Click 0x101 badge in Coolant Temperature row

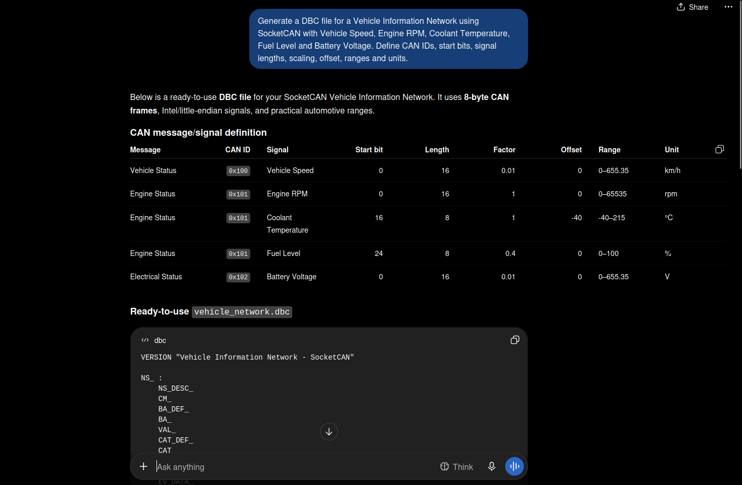238,218
